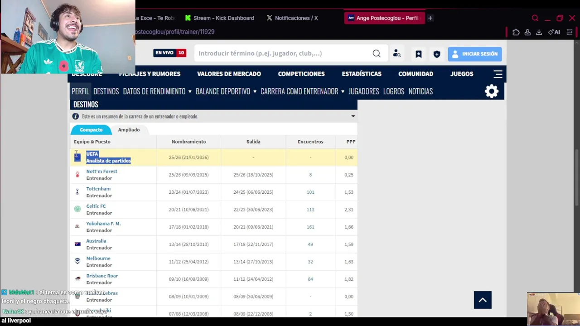580x326 pixels.
Task: Open Competiciones menu
Action: coord(301,74)
